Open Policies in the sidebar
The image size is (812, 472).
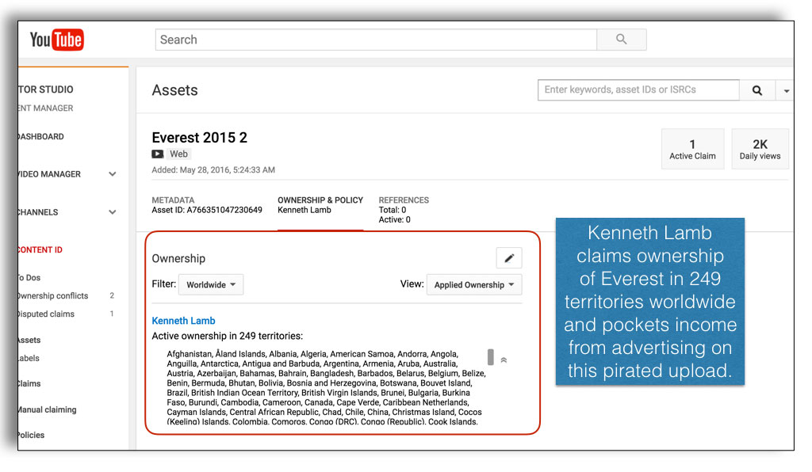pyautogui.click(x=32, y=435)
